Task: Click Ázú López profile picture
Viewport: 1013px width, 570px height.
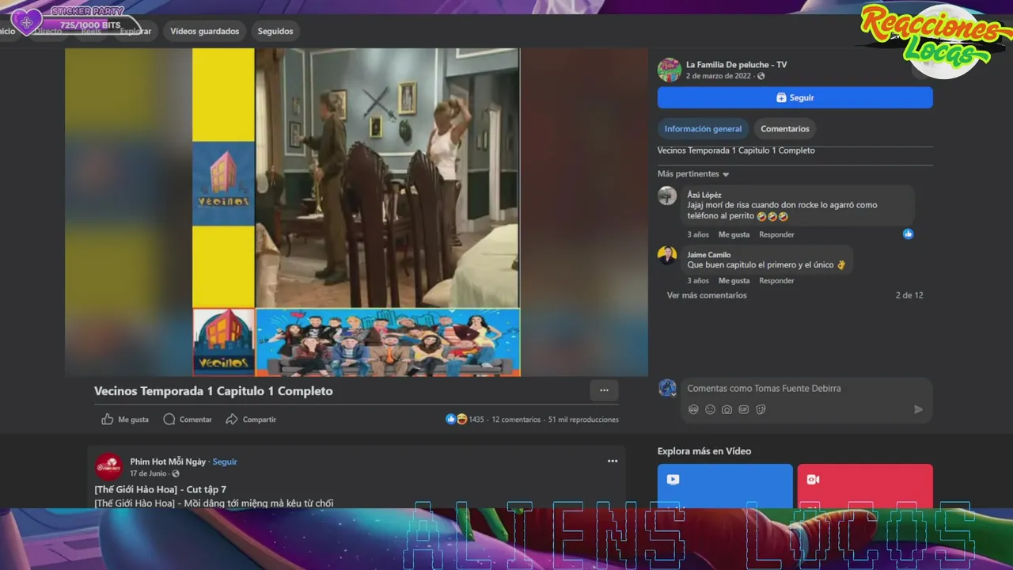Action: pos(667,196)
